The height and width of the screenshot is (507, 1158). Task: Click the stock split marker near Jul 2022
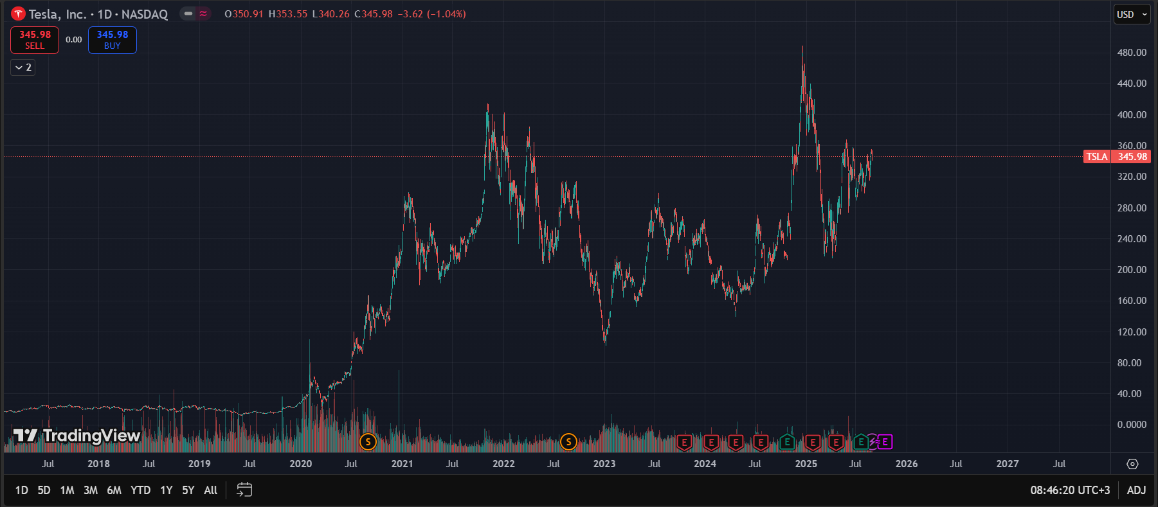pos(568,441)
